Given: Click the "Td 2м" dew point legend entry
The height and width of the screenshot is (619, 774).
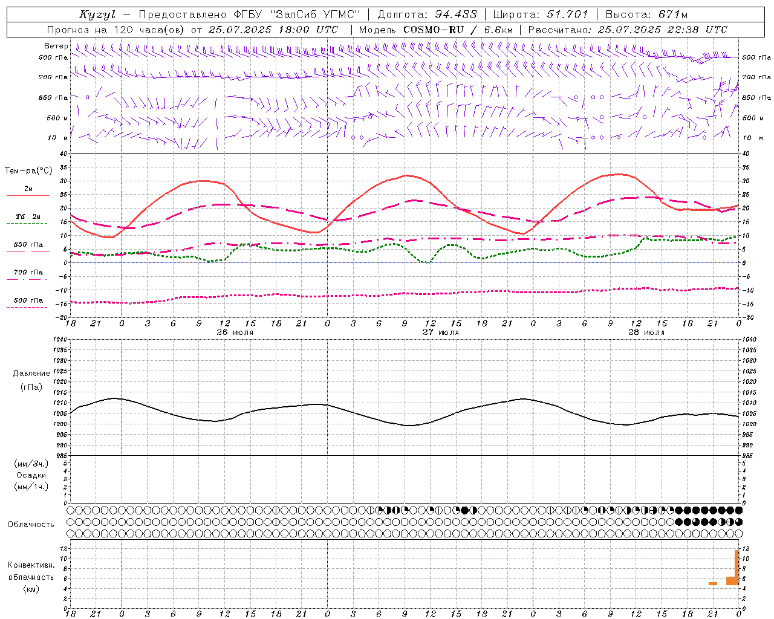Looking at the screenshot, I should click(x=28, y=216).
